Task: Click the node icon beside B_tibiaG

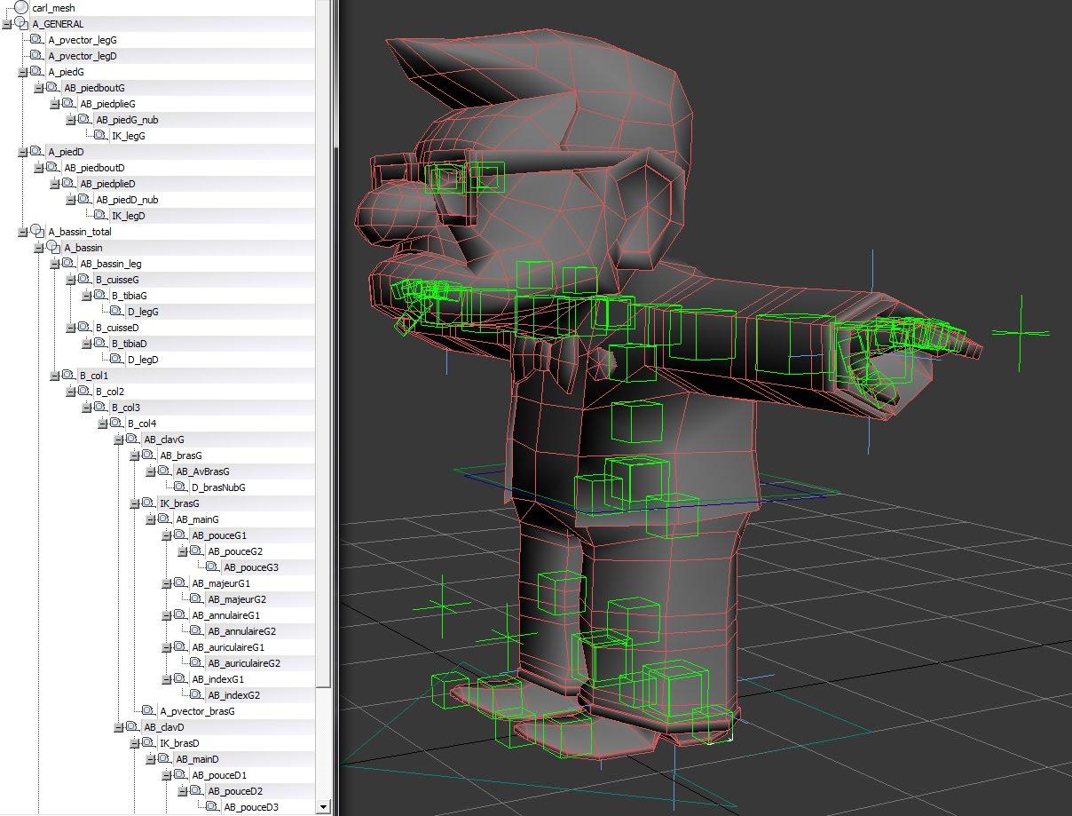Action: [100, 296]
